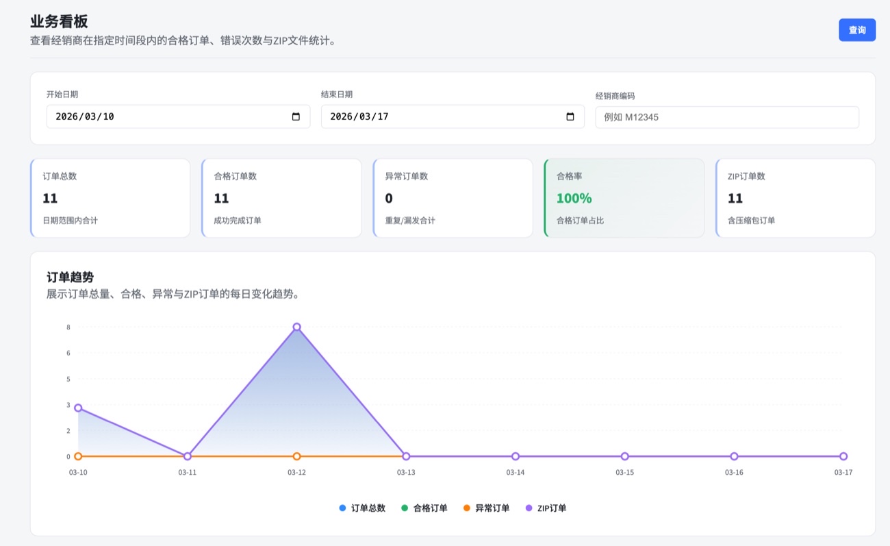Select the 合格率 100% card
The height and width of the screenshot is (546, 890).
[x=624, y=198]
